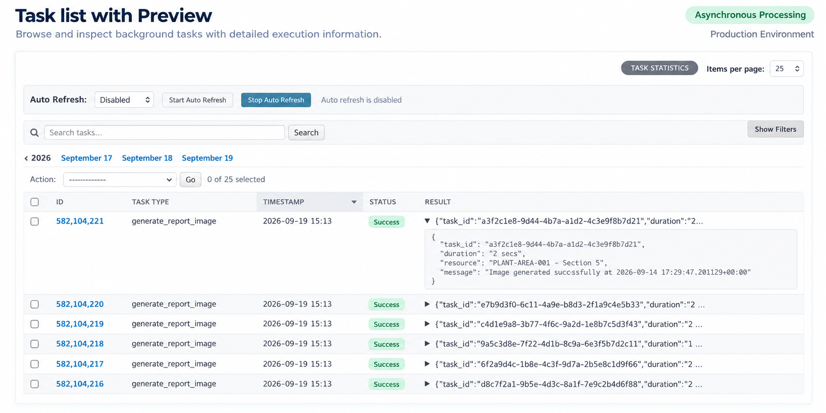
Task: Open task 582,104,220 details
Action: [80, 304]
